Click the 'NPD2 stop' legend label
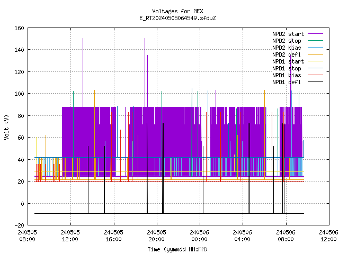Screen dimensions: 339x254 pos(287,41)
